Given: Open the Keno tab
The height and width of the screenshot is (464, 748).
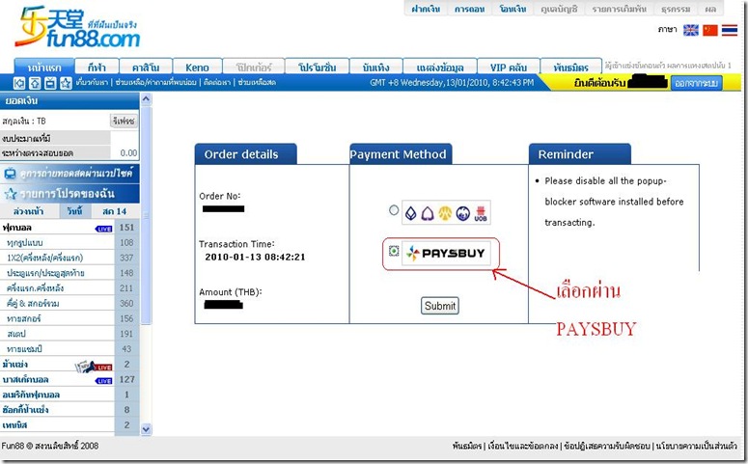Looking at the screenshot, I should [197, 68].
